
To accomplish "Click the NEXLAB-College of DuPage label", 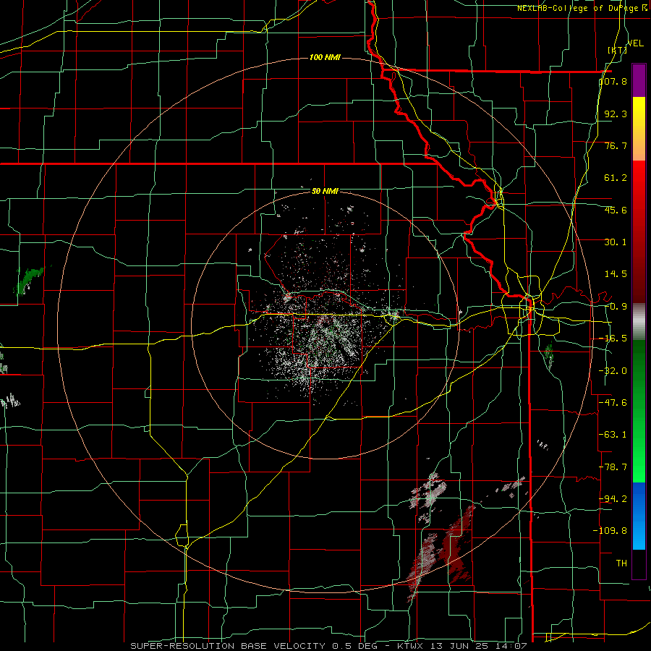I will point(582,8).
